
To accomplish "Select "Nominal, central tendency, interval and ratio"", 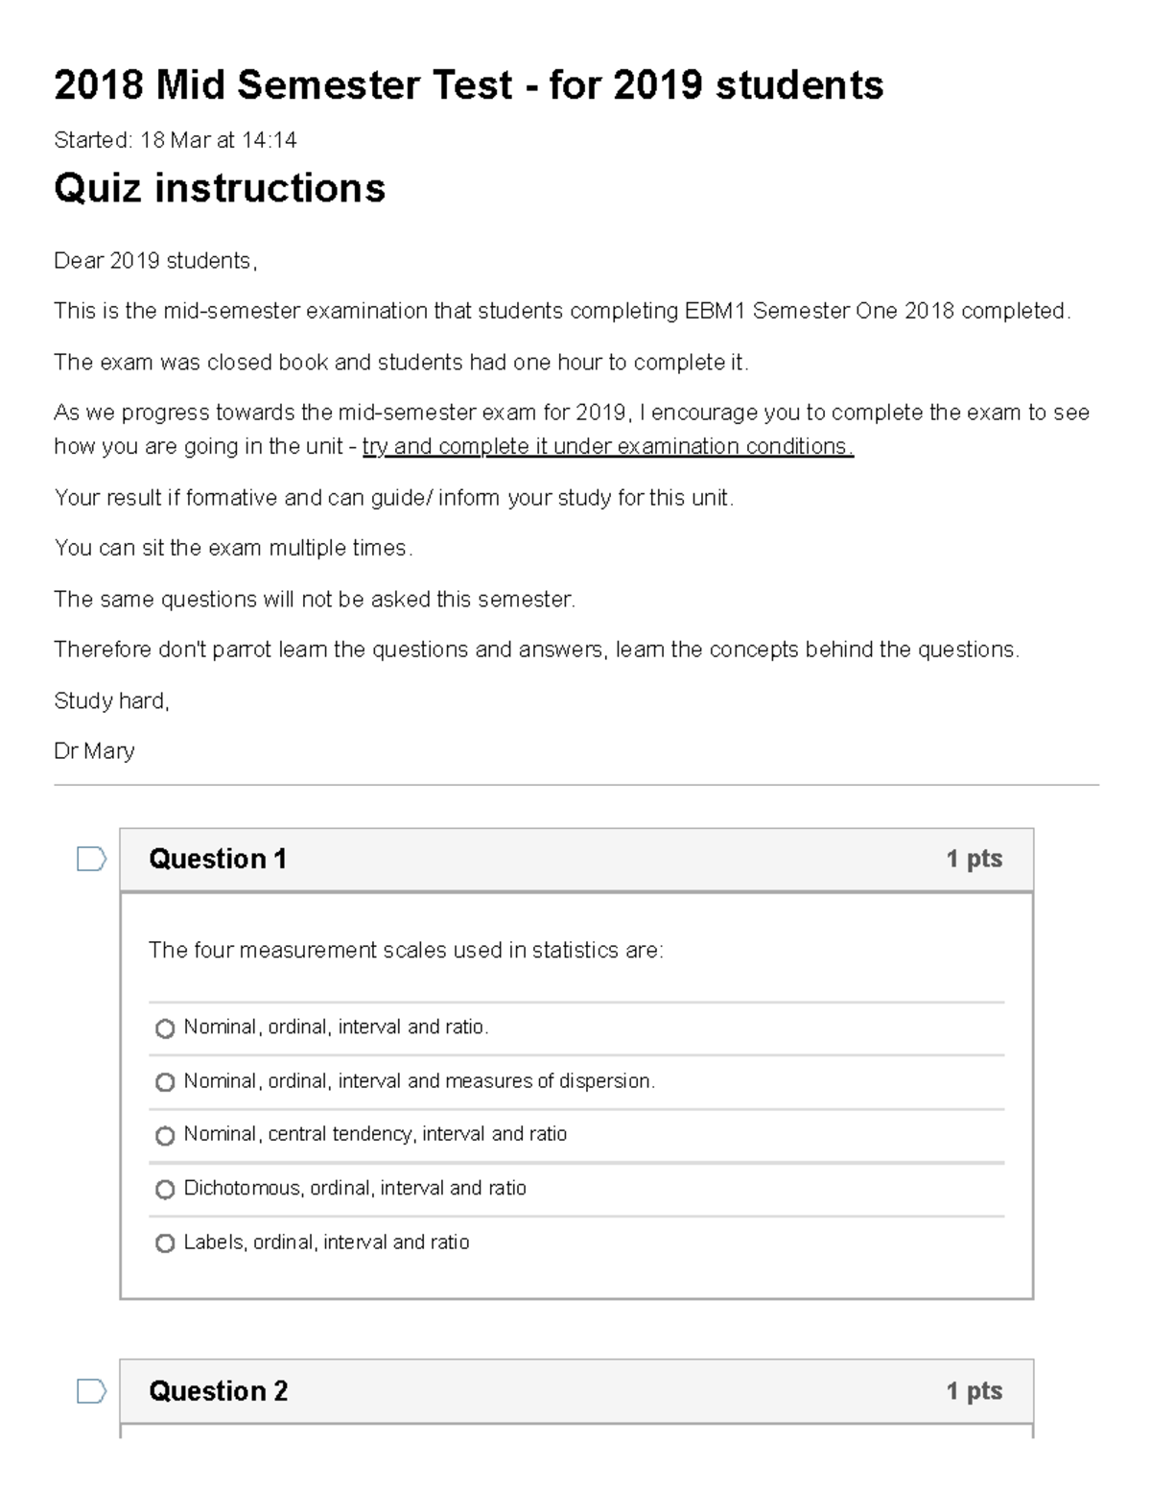I will click(164, 1135).
